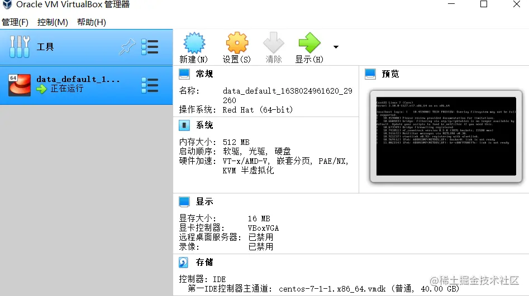The height and width of the screenshot is (296, 529).
Task: Open the 显示 section heading link
Action: (204, 202)
